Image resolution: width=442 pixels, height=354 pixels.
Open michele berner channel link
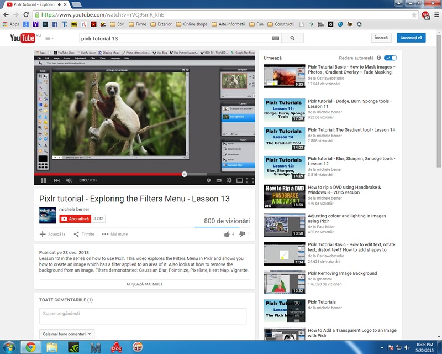[x=74, y=209]
